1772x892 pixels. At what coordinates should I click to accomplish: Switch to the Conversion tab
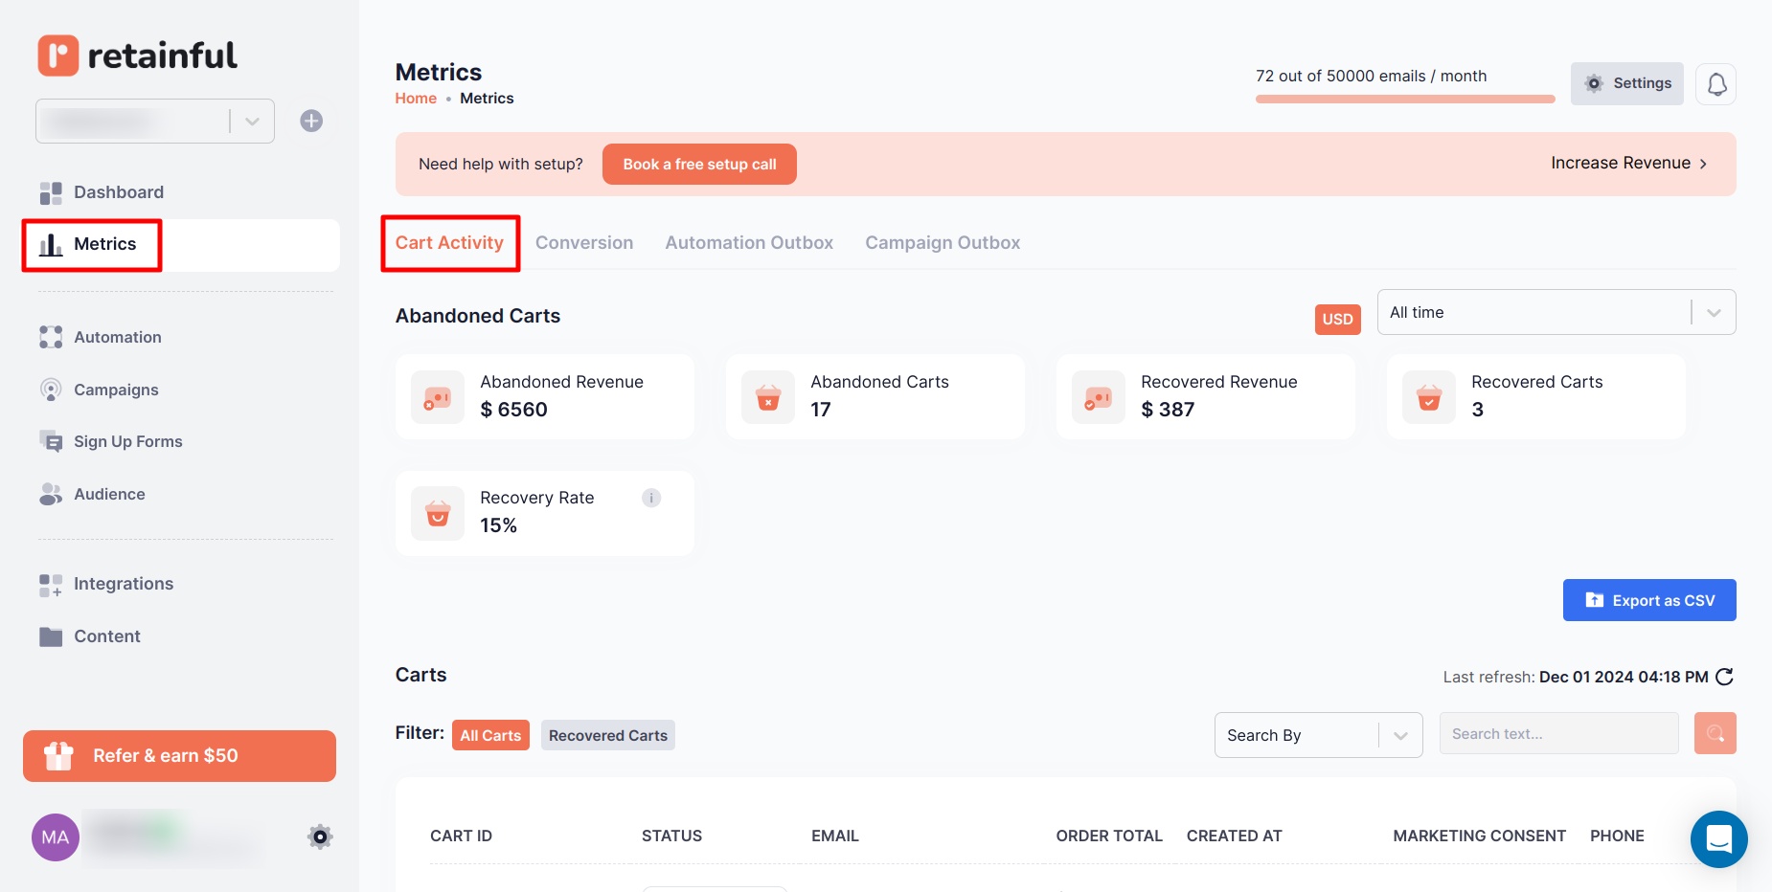point(584,243)
